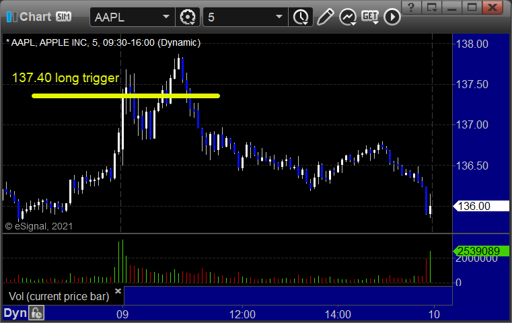The height and width of the screenshot is (323, 512).
Task: Click the 137.00 price axis label
Action: click(x=472, y=124)
